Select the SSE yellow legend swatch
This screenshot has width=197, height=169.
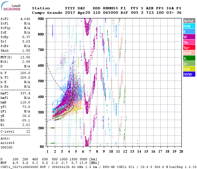(189, 69)
